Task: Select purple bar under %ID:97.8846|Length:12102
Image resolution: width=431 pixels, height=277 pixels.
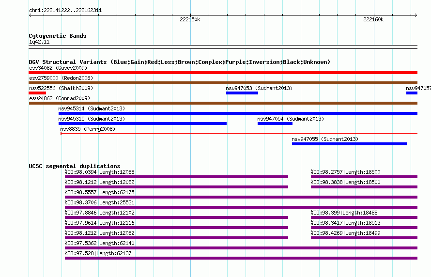Action: click(x=176, y=217)
